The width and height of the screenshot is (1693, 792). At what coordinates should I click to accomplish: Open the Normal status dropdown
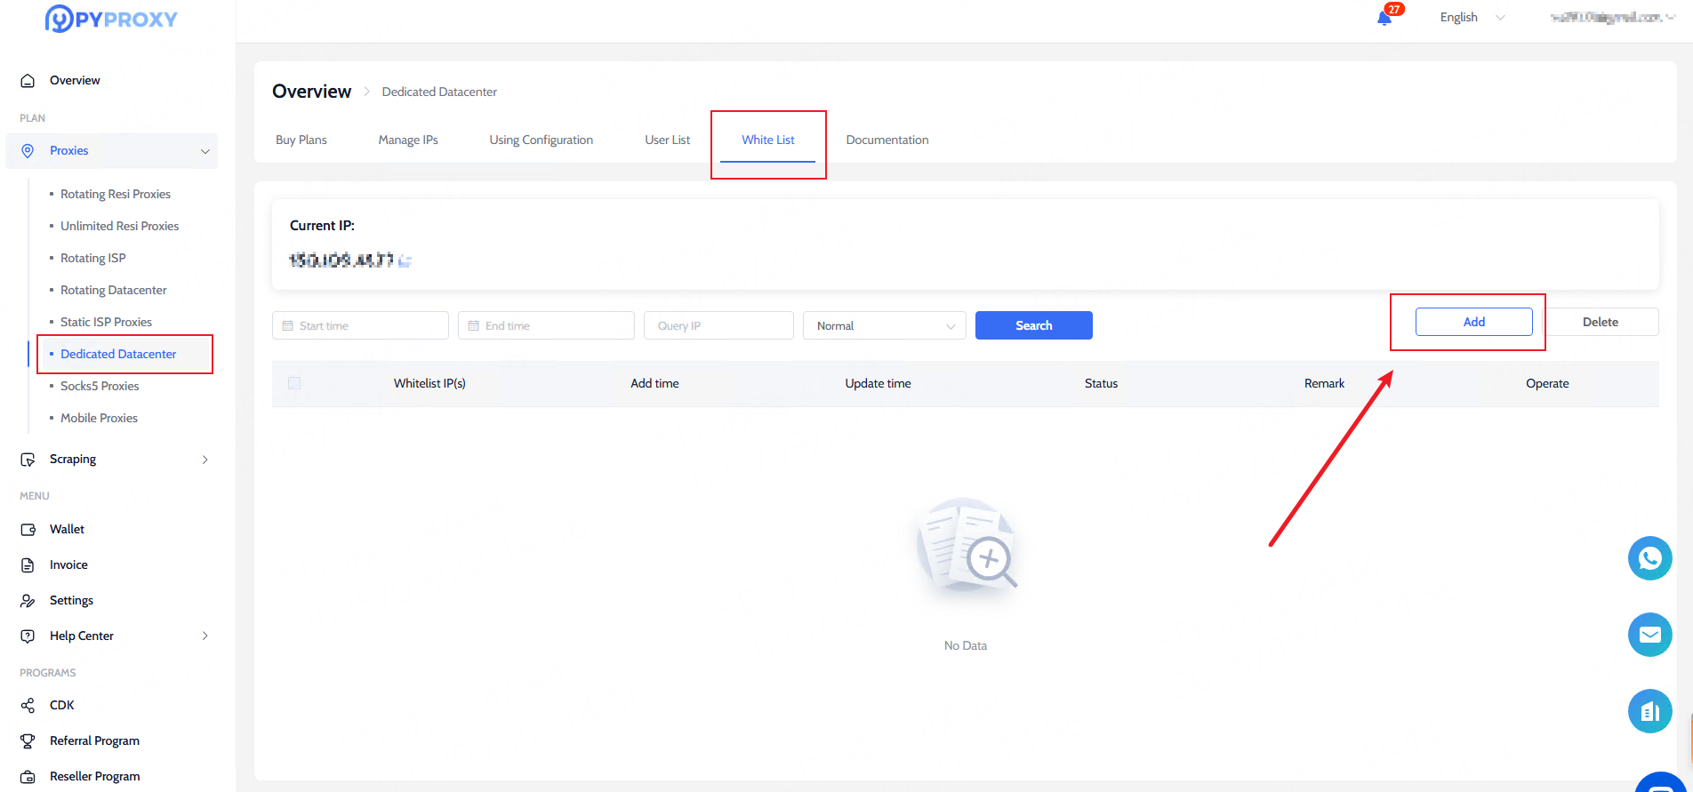(884, 326)
